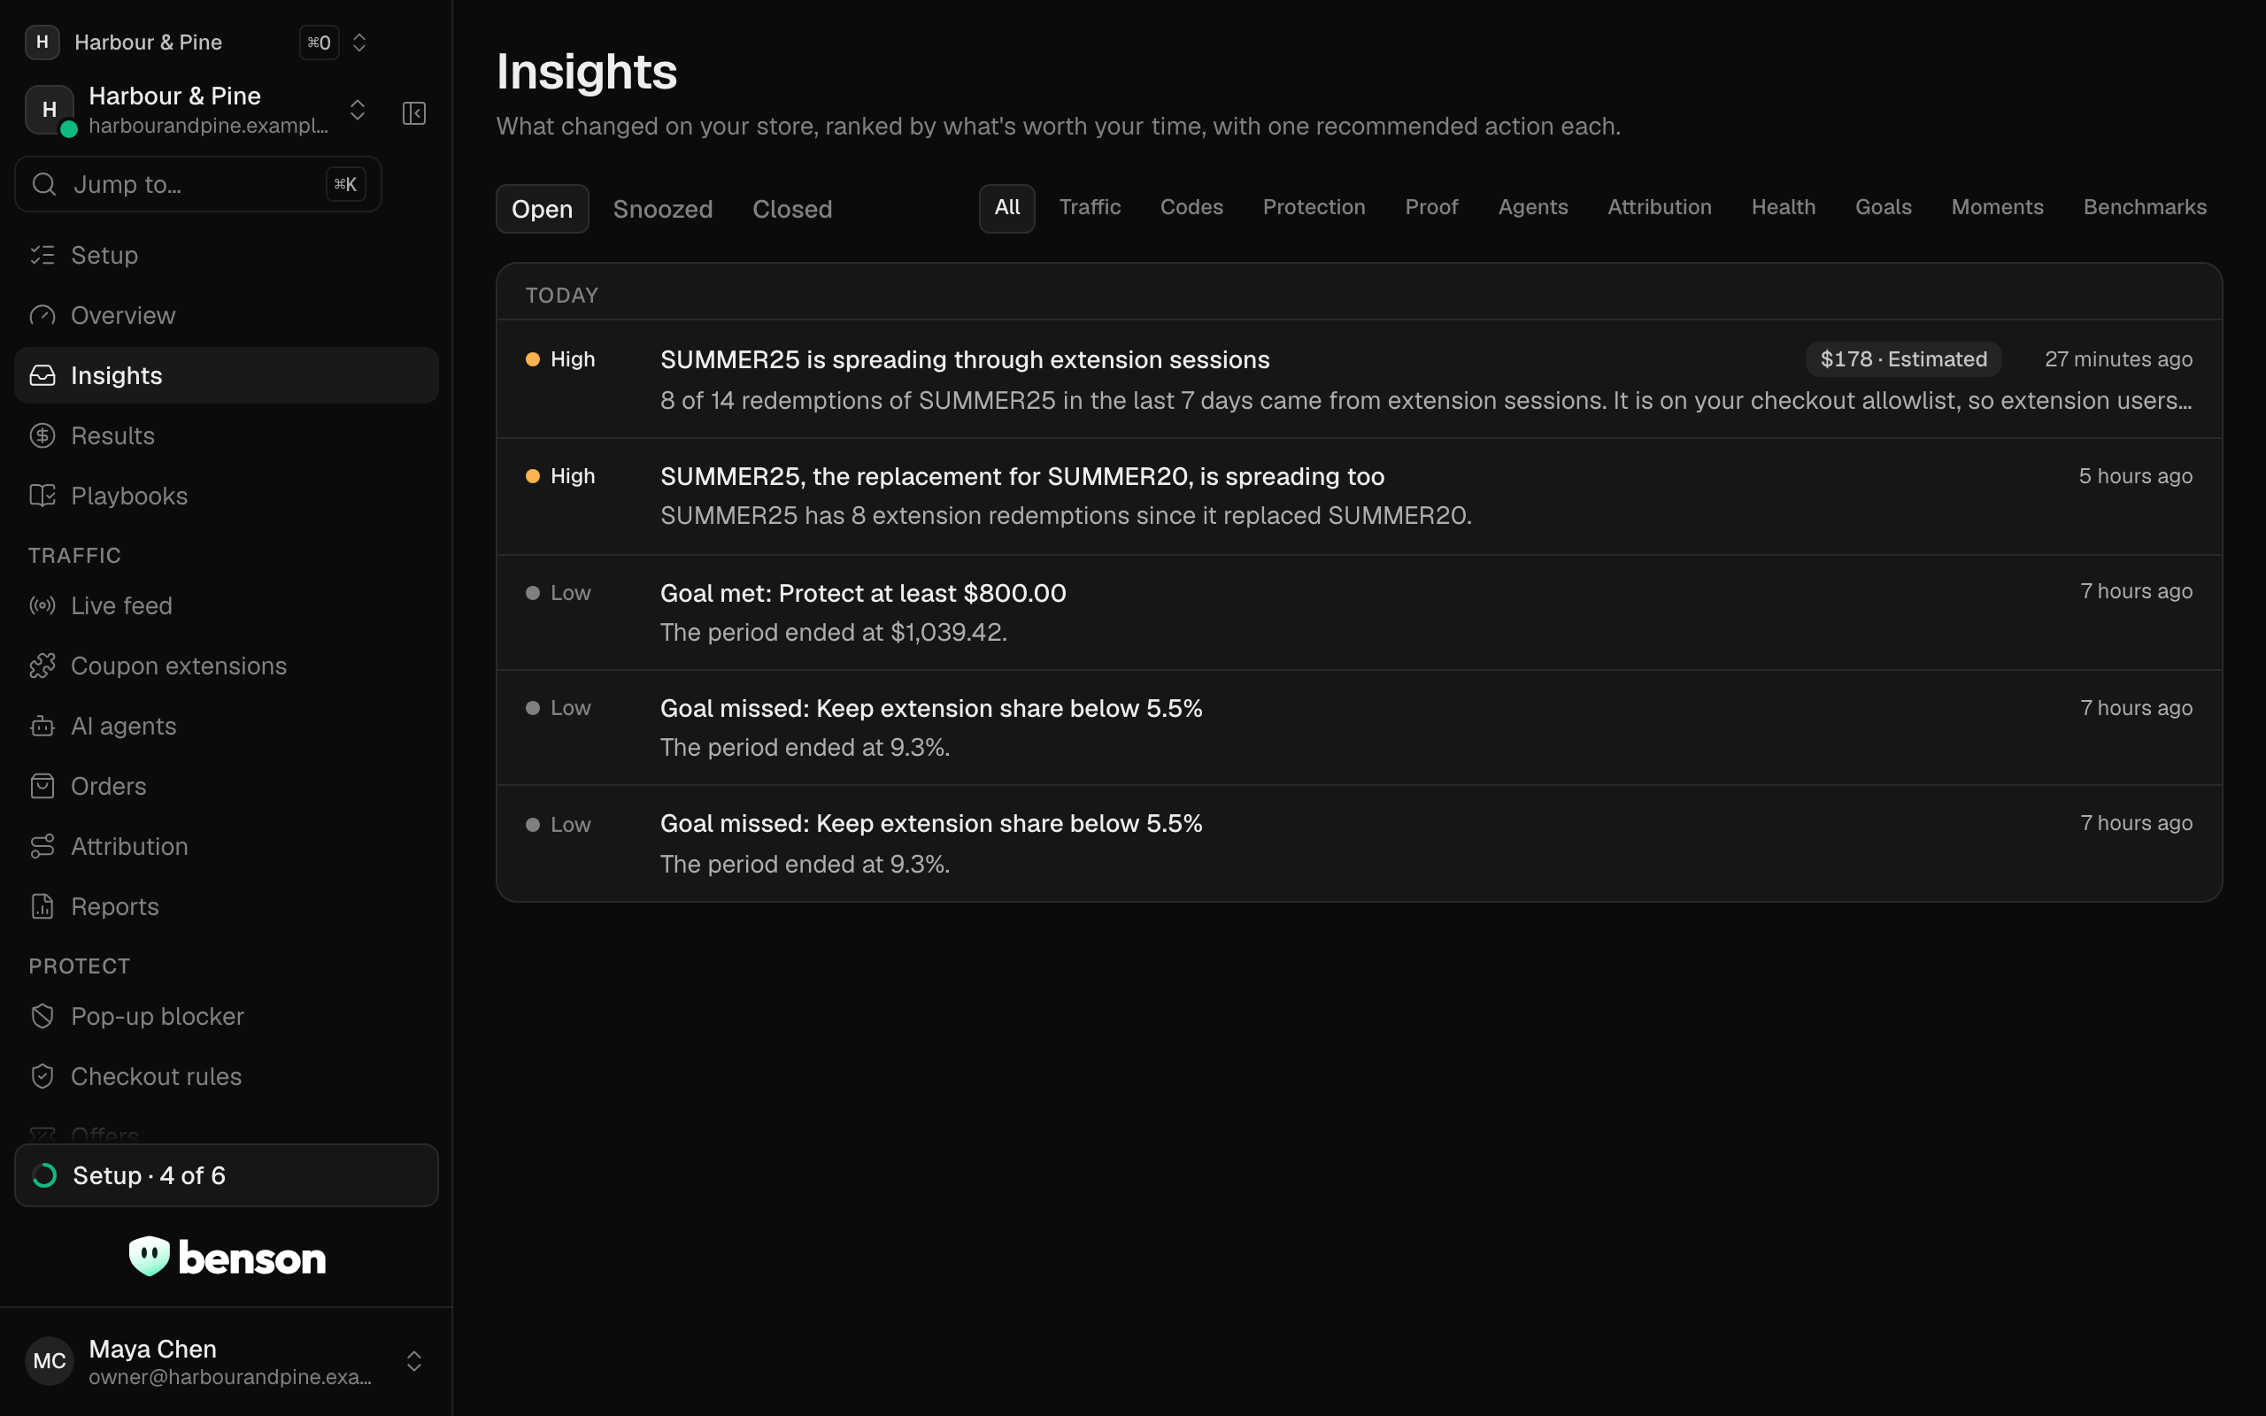Click the '27 minutes ago' timestamp
This screenshot has width=2266, height=1416.
(2118, 358)
